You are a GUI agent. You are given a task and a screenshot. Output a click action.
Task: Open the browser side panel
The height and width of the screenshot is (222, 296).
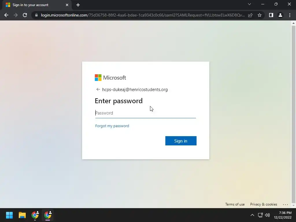[271, 15]
